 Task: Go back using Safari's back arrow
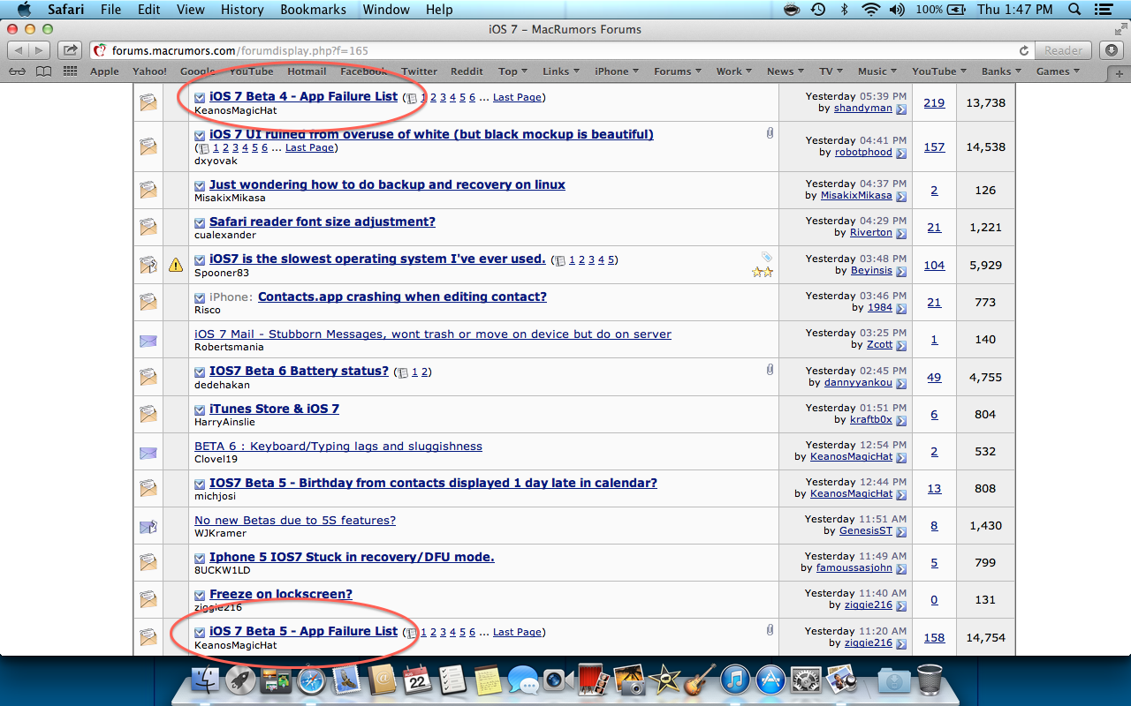coord(19,50)
